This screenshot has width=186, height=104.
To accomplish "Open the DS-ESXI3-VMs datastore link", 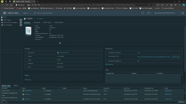I will coord(64,53).
